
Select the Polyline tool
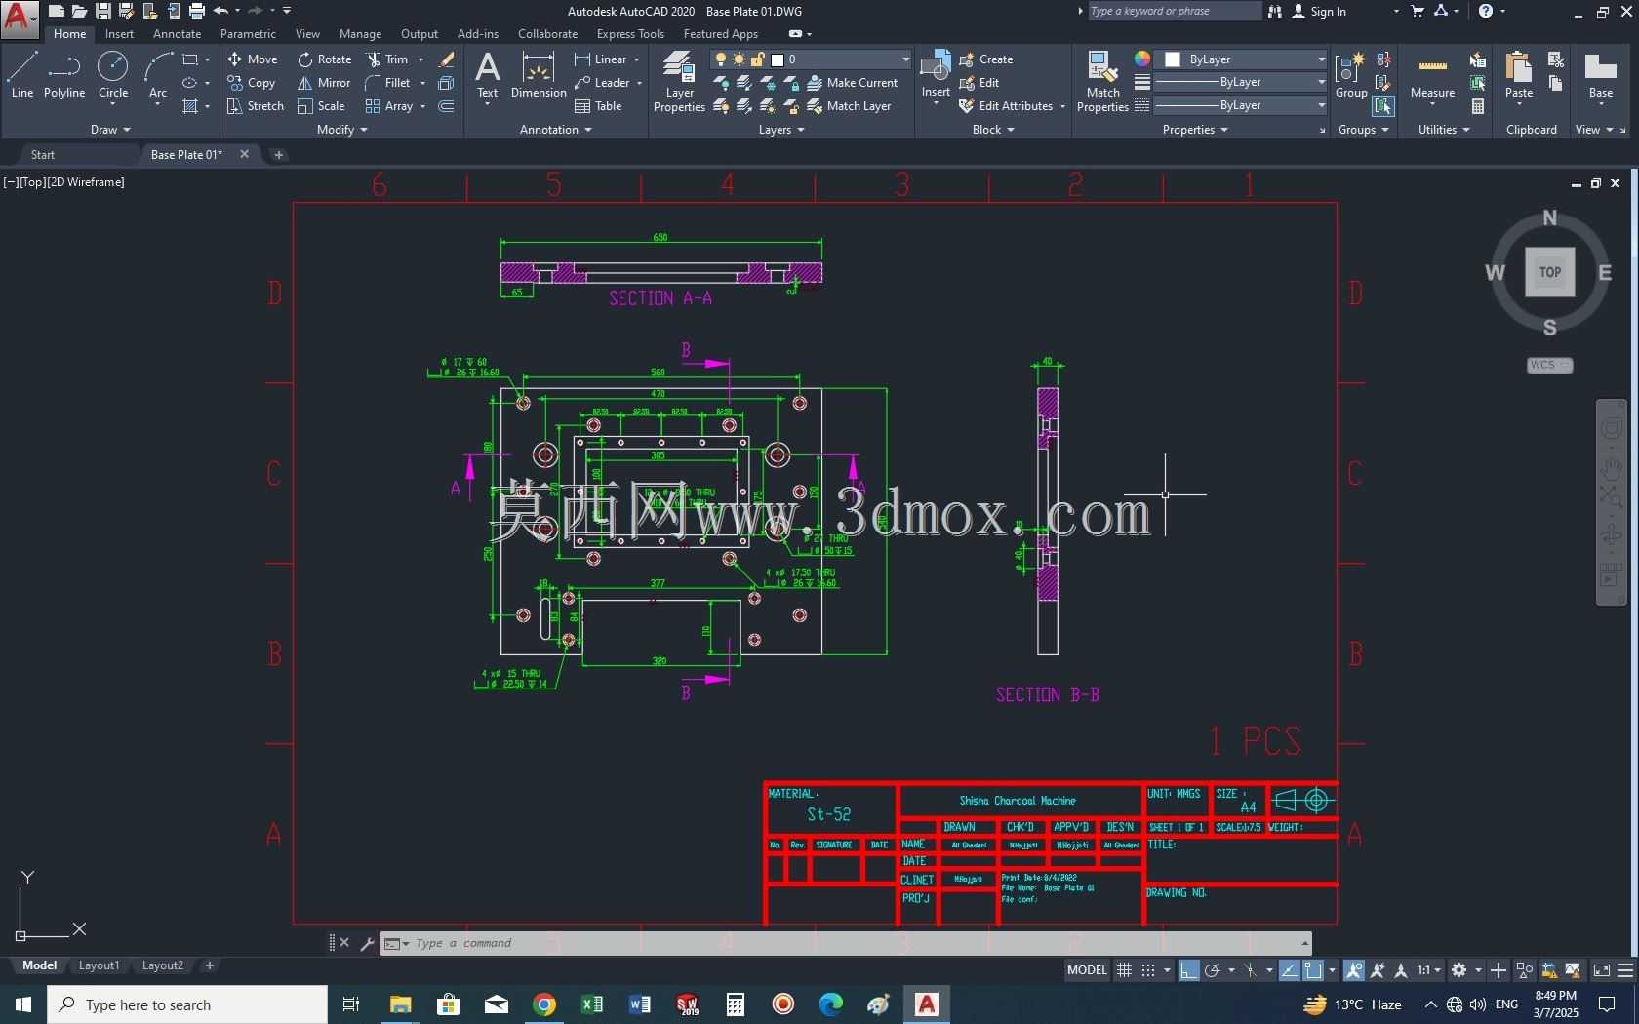[x=64, y=76]
